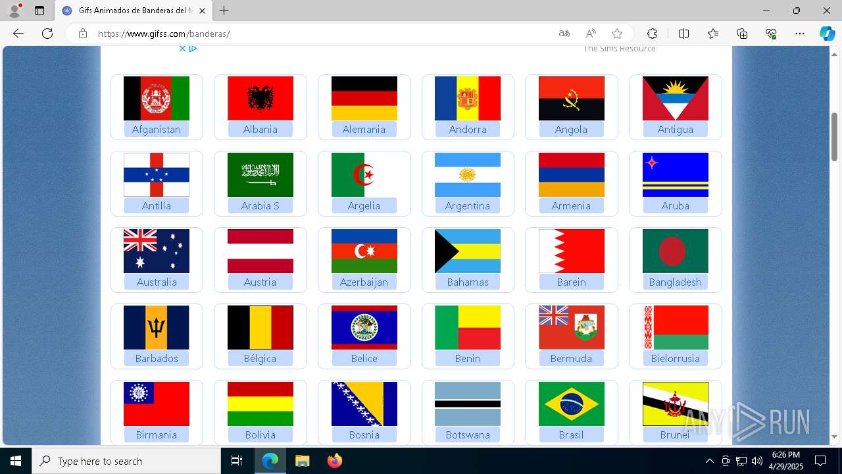This screenshot has height=474, width=842.
Task: Select the Argelia label
Action: [x=364, y=206]
